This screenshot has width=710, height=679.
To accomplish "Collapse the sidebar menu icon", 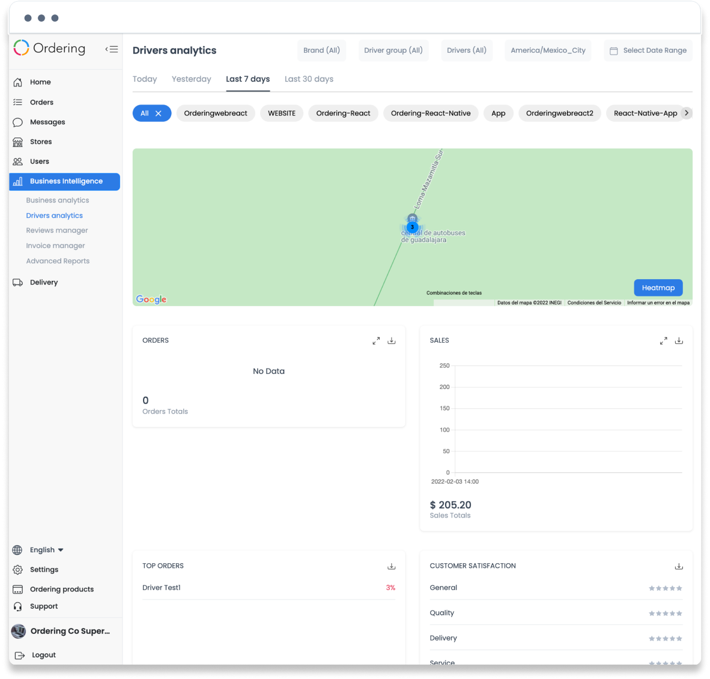I will pos(112,49).
